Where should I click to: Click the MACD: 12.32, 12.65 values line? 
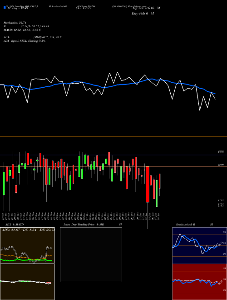22,30
